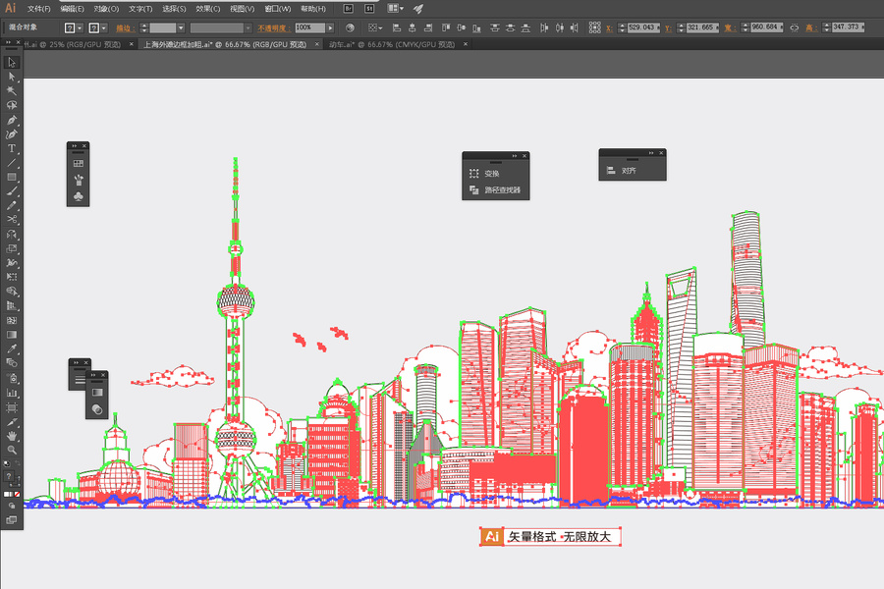Select the Scissors tool
884x589 pixels.
11,219
